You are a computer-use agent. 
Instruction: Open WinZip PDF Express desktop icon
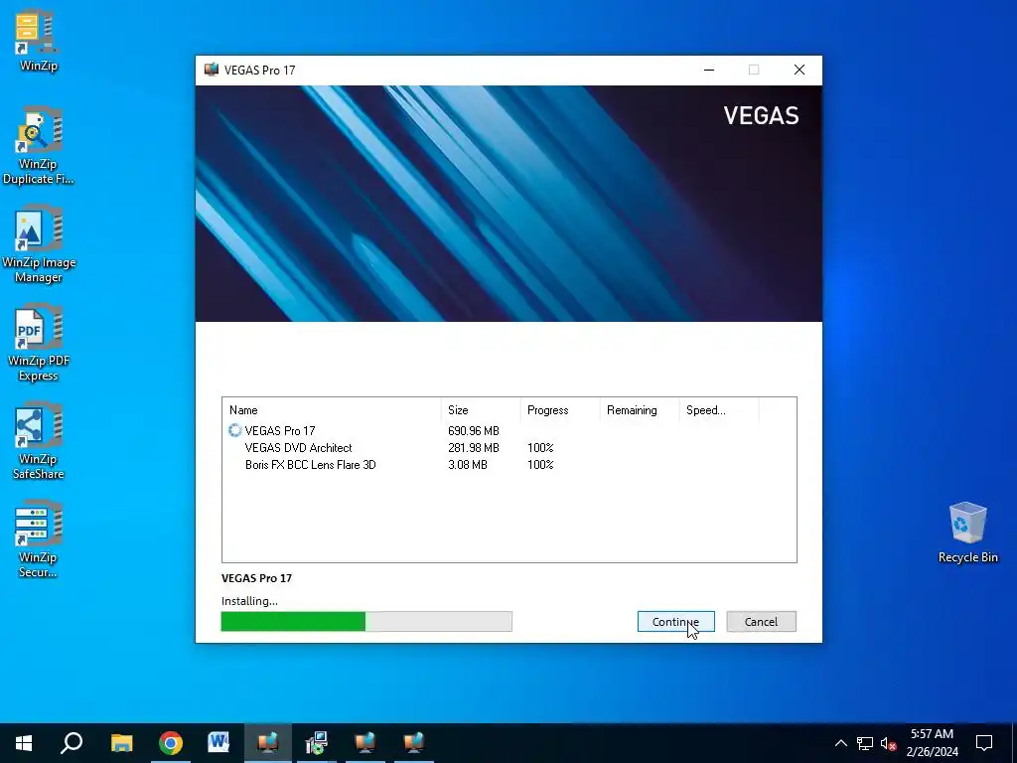pos(39,343)
